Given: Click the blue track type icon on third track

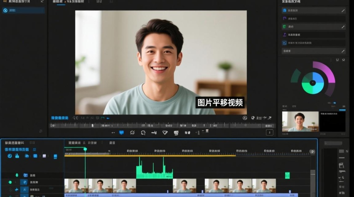Looking at the screenshot, I should [x=24, y=189].
